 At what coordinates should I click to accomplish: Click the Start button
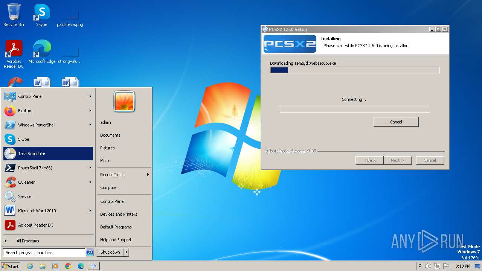tap(11, 266)
